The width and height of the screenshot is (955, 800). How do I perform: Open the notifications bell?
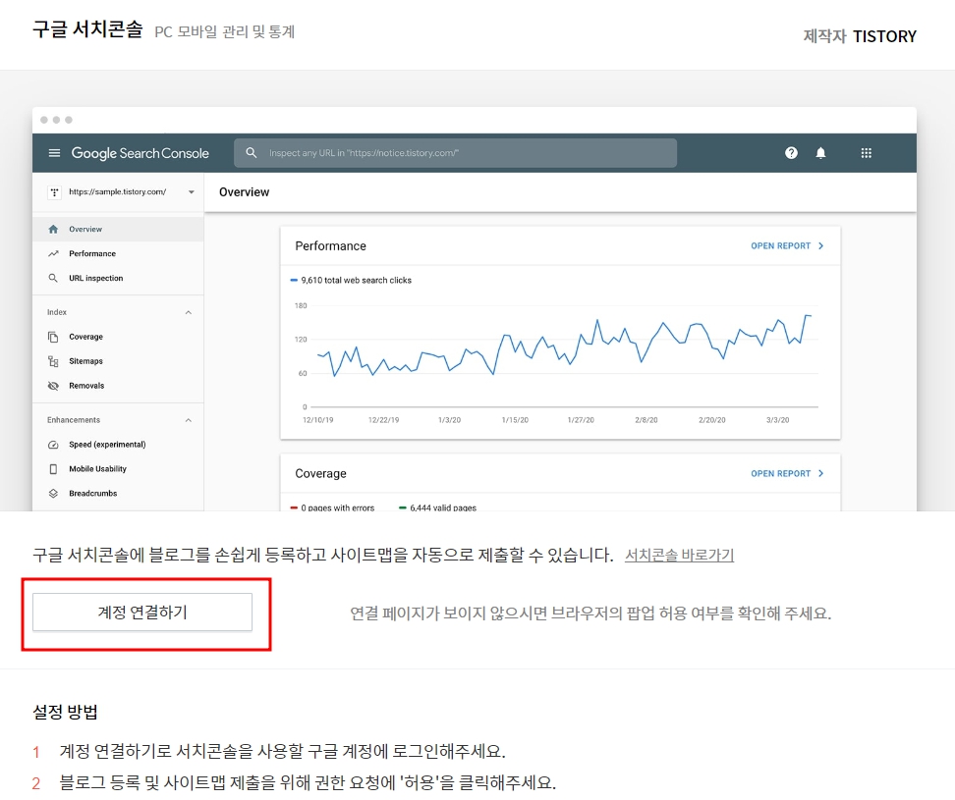[x=820, y=153]
